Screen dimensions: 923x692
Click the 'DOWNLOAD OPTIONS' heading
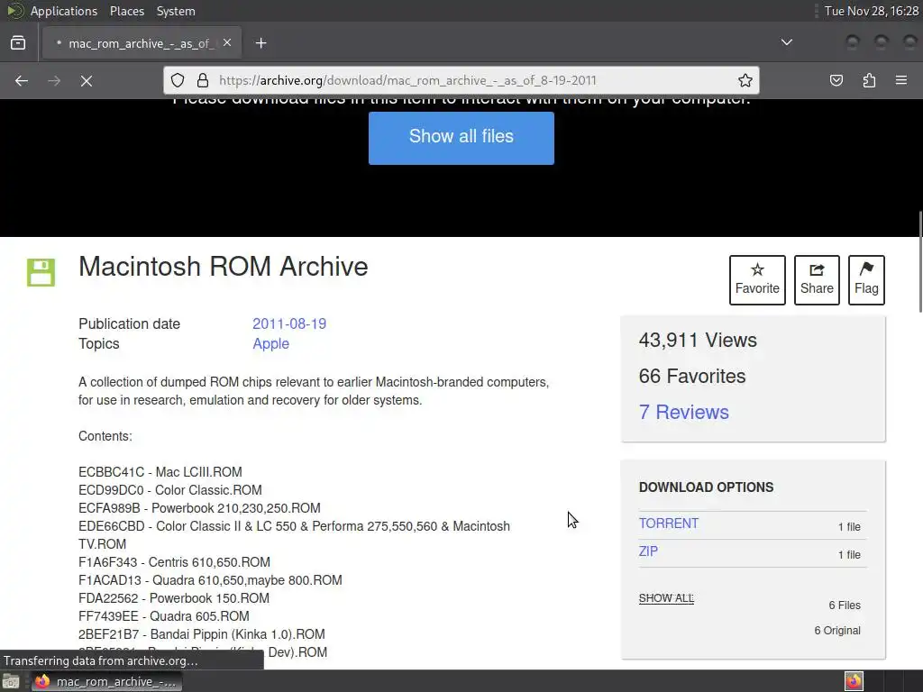pyautogui.click(x=706, y=487)
